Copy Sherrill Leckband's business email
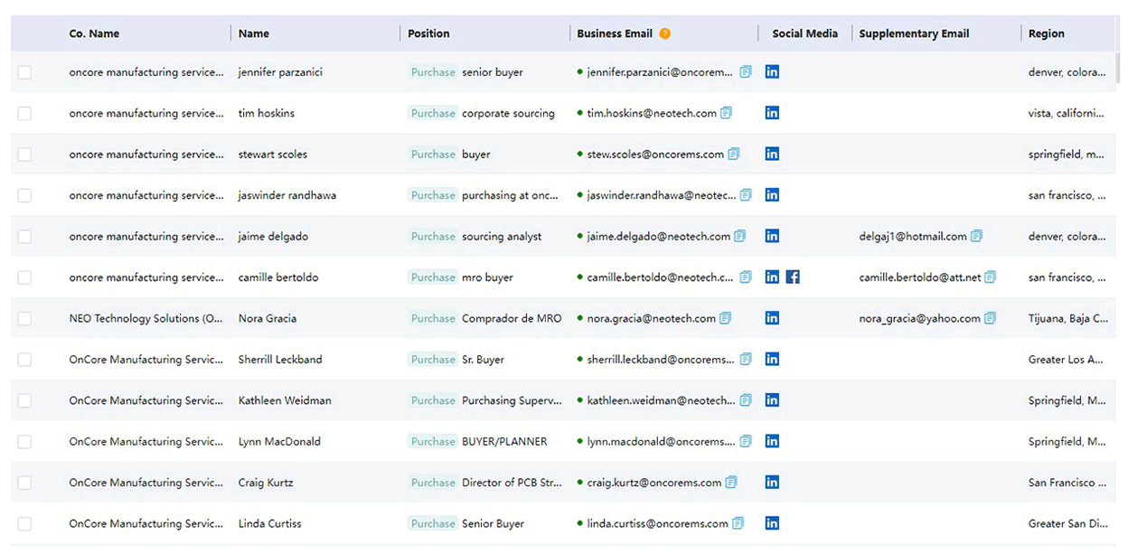The width and height of the screenshot is (1128, 554). [x=746, y=359]
